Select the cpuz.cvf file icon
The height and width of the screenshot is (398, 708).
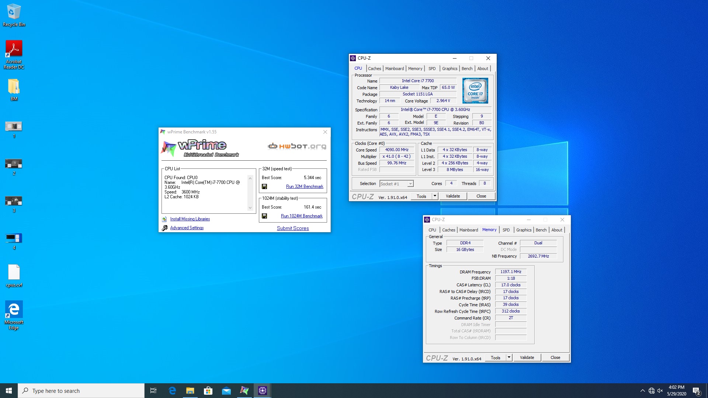(14, 276)
